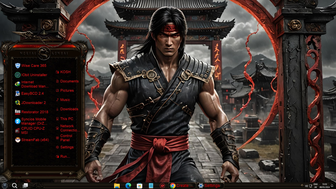
Task: Switch to Settings window on taskbar
Action: tap(210, 186)
